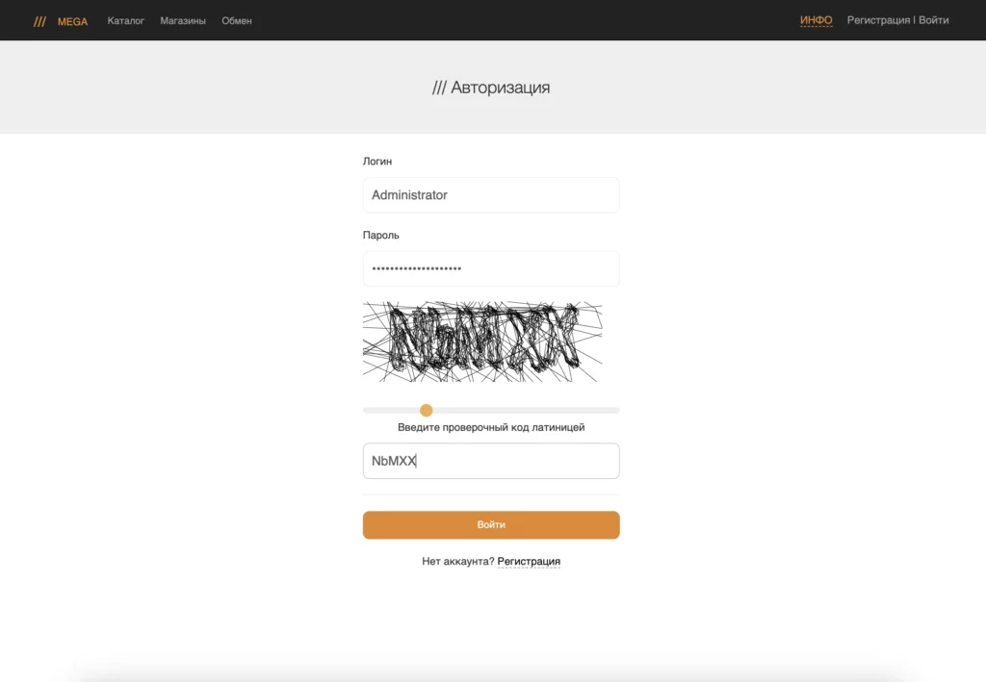Image resolution: width=986 pixels, height=682 pixels.
Task: Go to the Магазины section
Action: click(x=183, y=21)
